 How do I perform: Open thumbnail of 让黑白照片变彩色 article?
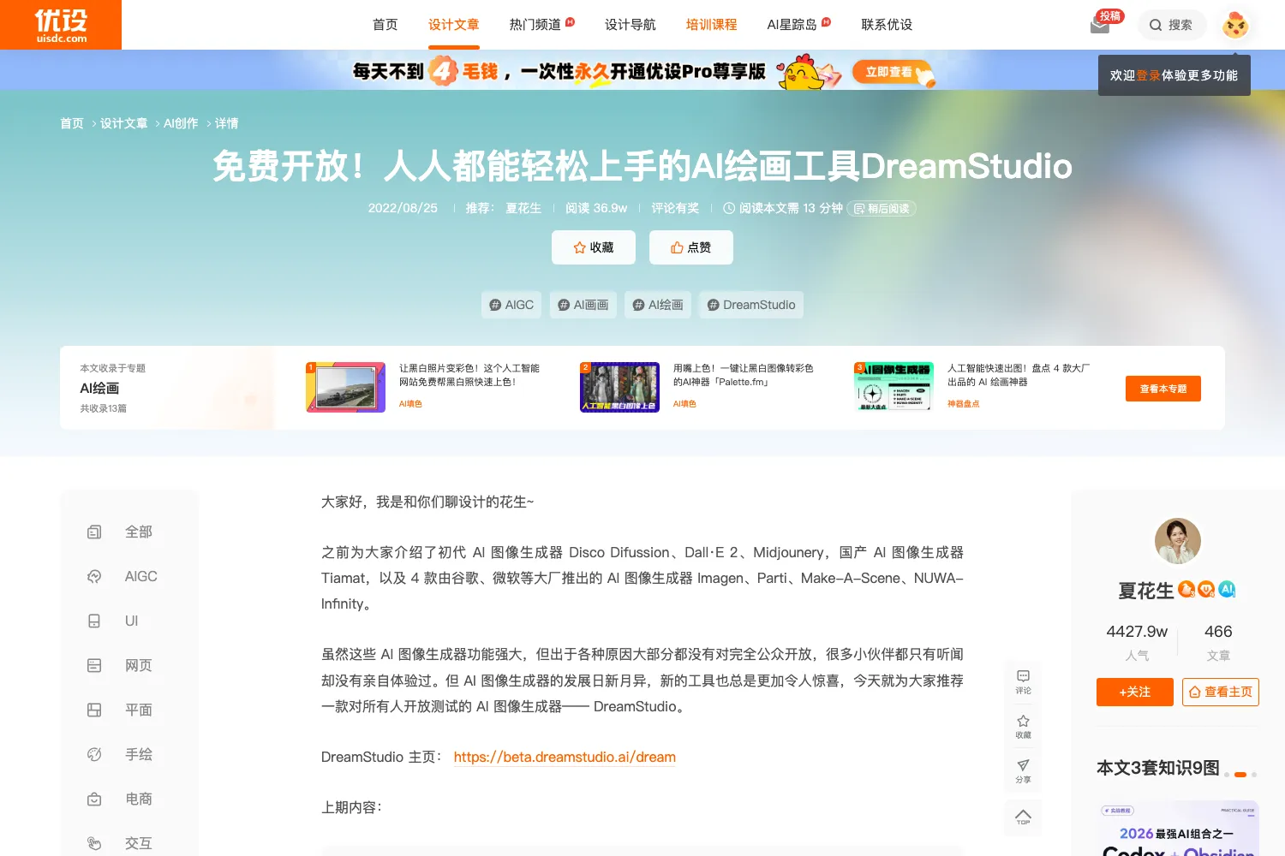pos(346,387)
